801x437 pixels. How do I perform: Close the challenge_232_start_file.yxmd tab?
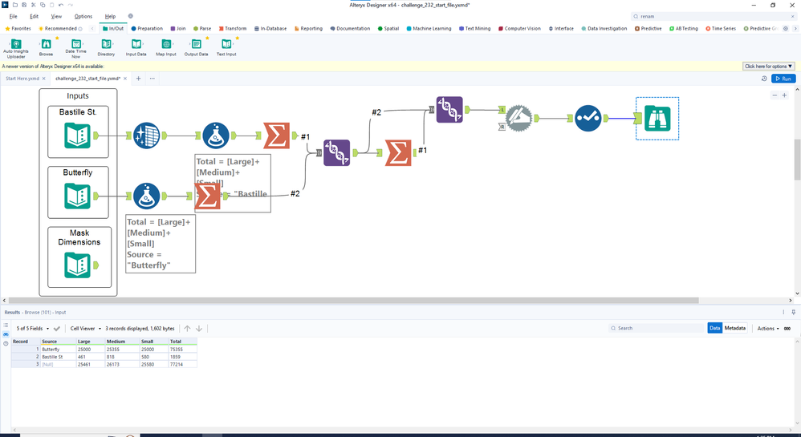tap(125, 79)
